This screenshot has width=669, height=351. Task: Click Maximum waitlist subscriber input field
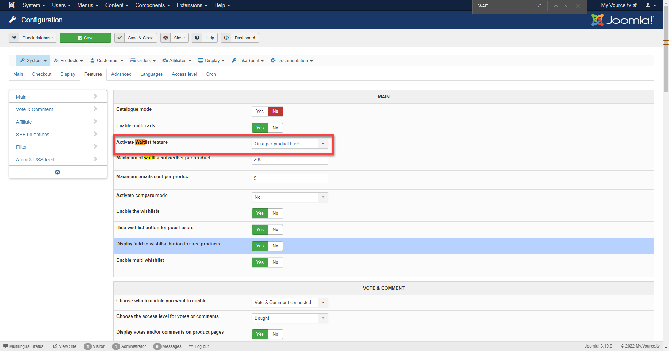pos(290,160)
